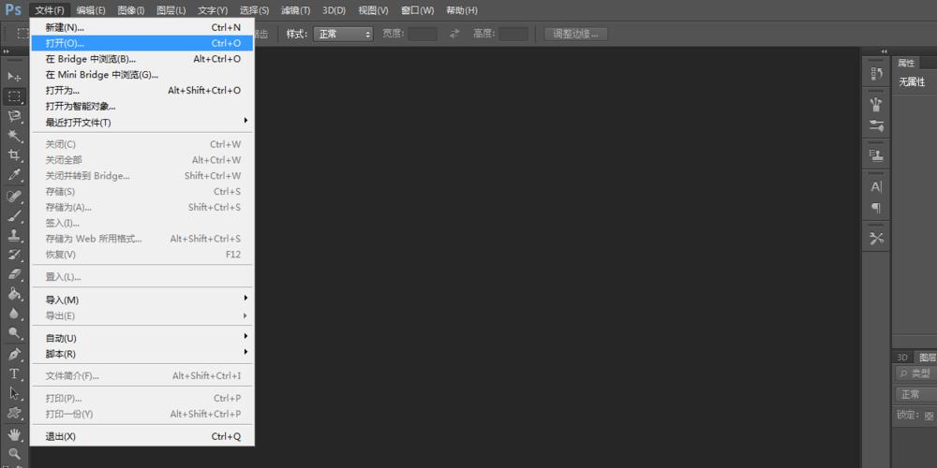This screenshot has height=468, width=937.
Task: Select the Zoom tool
Action: click(14, 454)
